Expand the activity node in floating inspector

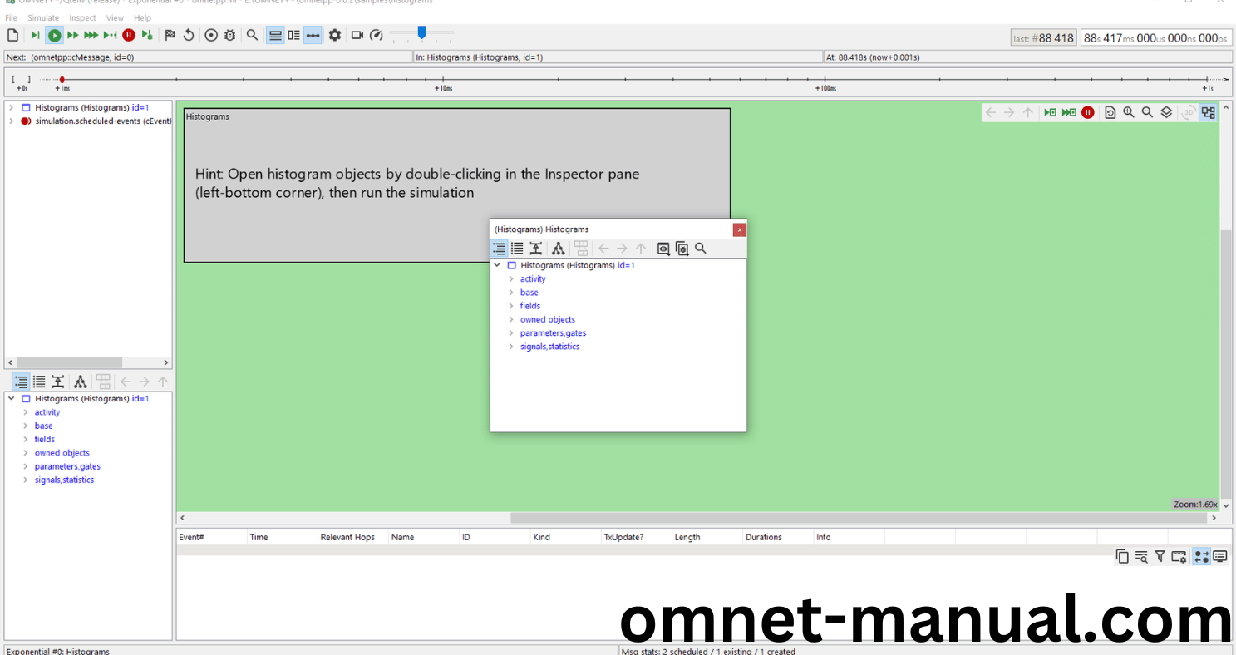pyautogui.click(x=511, y=279)
